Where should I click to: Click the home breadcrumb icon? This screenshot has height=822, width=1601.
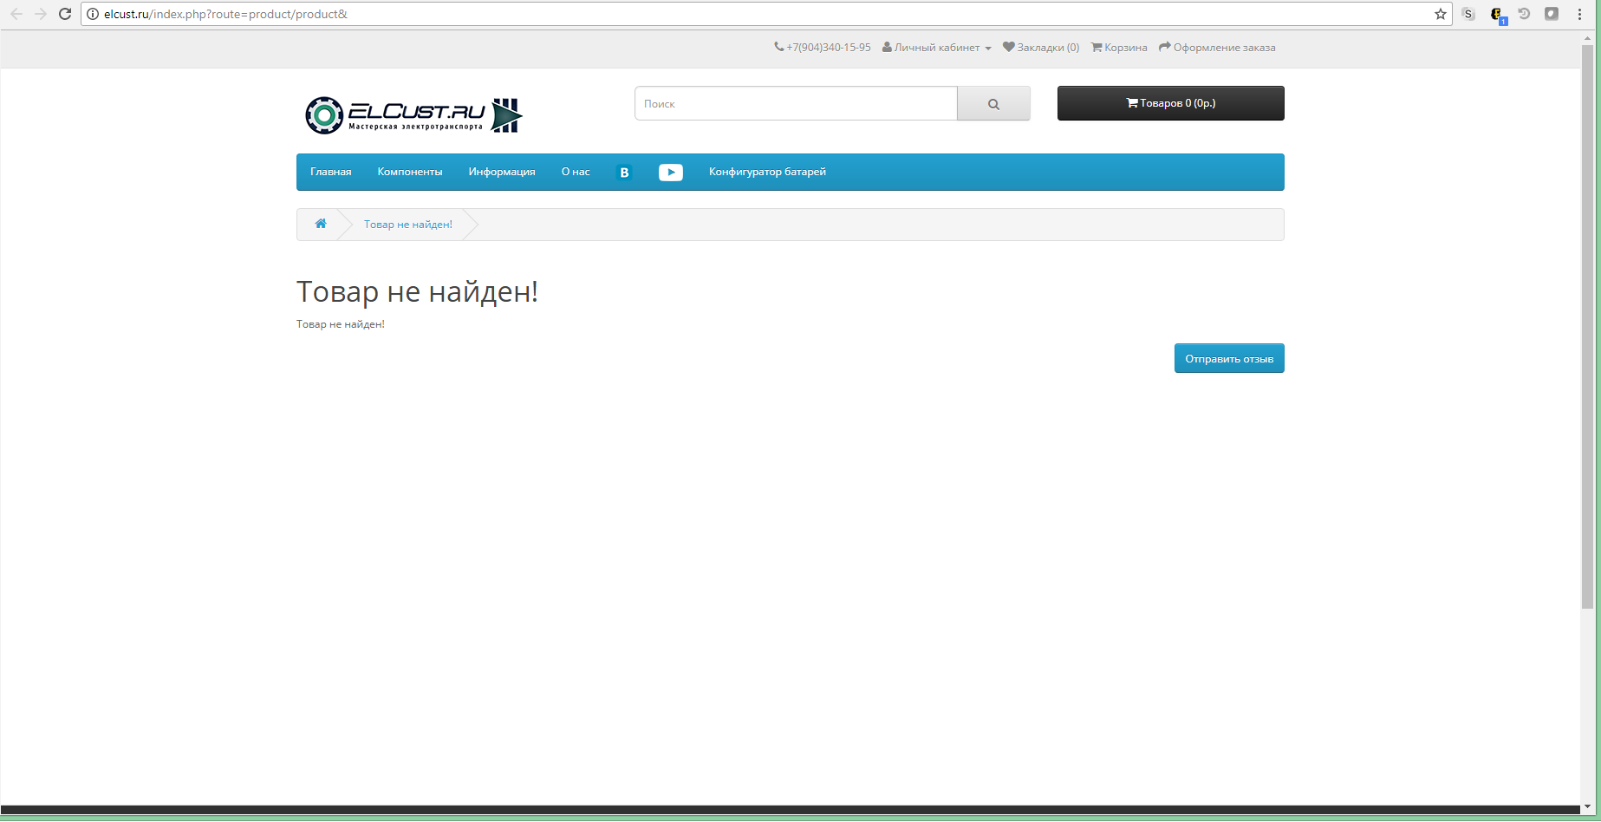point(321,224)
